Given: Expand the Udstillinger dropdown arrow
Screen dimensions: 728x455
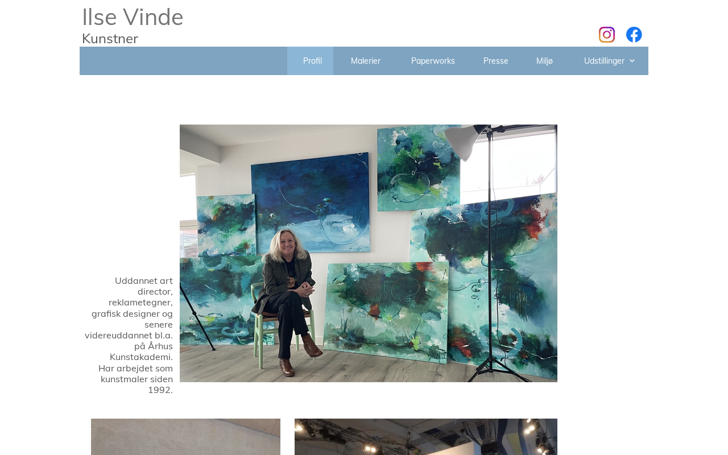Looking at the screenshot, I should click(632, 61).
